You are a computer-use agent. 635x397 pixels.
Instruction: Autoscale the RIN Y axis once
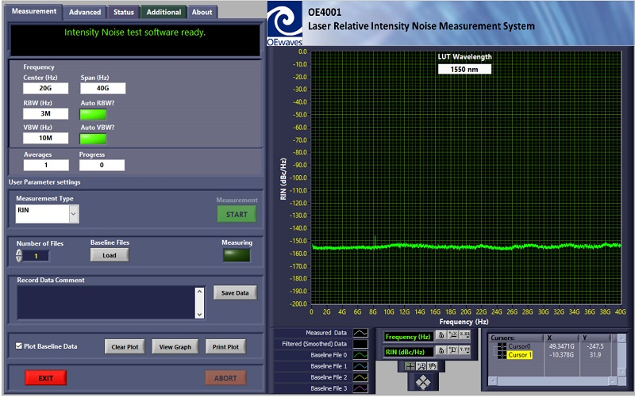[452, 350]
